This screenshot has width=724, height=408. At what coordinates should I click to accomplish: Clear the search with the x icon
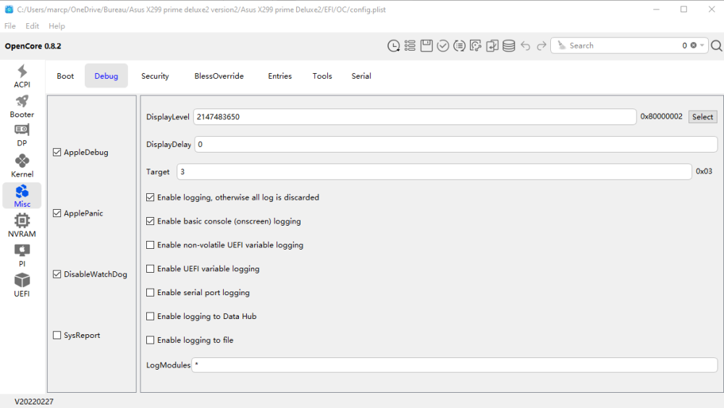[694, 46]
